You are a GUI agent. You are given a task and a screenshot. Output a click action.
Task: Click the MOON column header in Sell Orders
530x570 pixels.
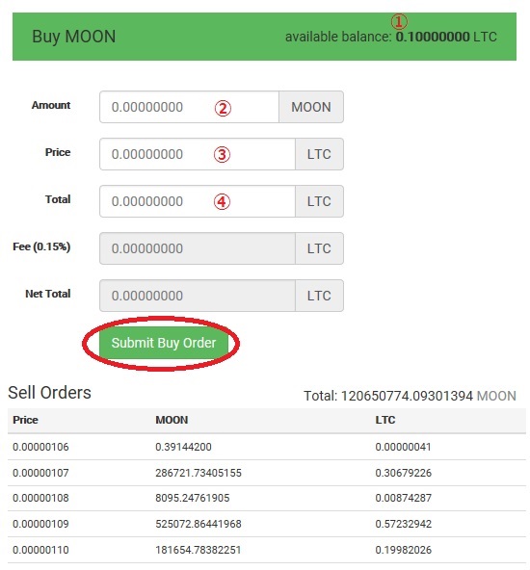coord(172,420)
